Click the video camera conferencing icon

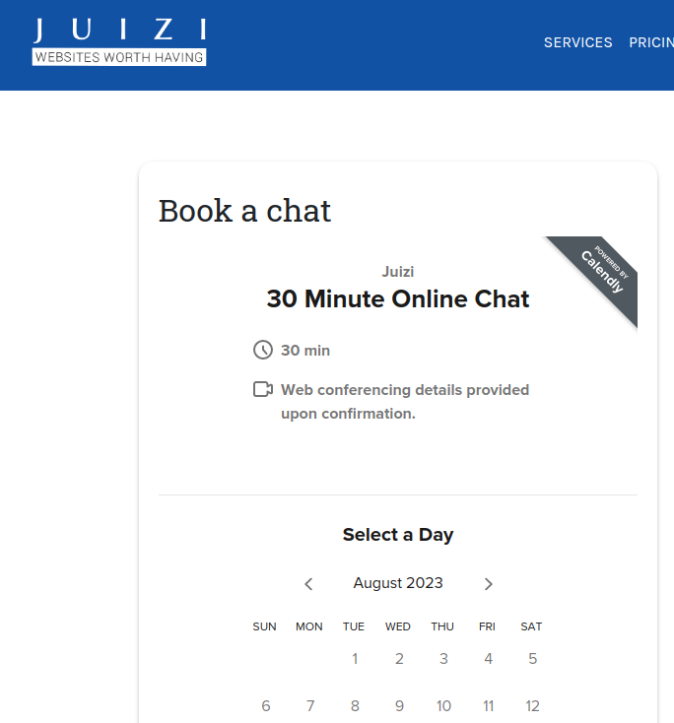click(262, 389)
